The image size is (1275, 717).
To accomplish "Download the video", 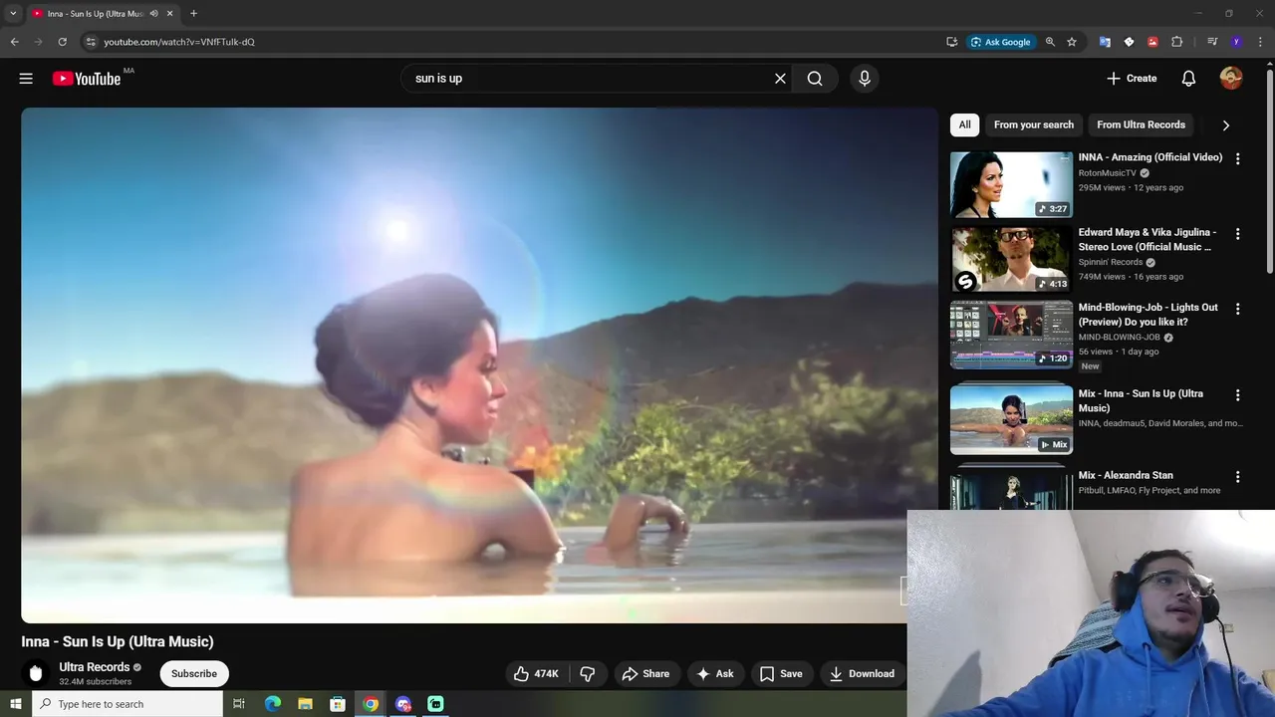I will pos(862,674).
